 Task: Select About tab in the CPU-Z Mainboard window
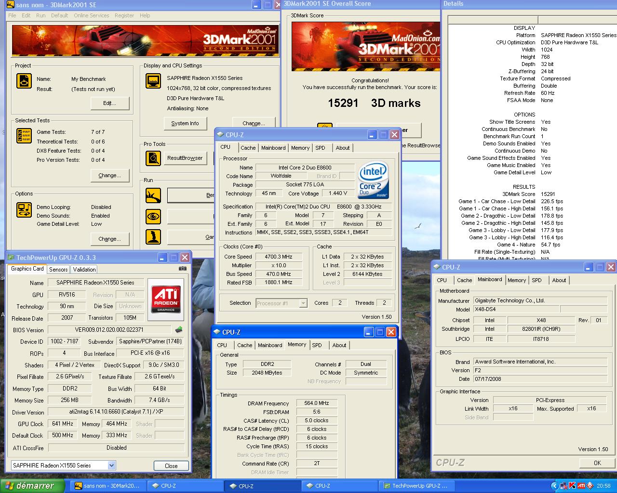point(559,280)
